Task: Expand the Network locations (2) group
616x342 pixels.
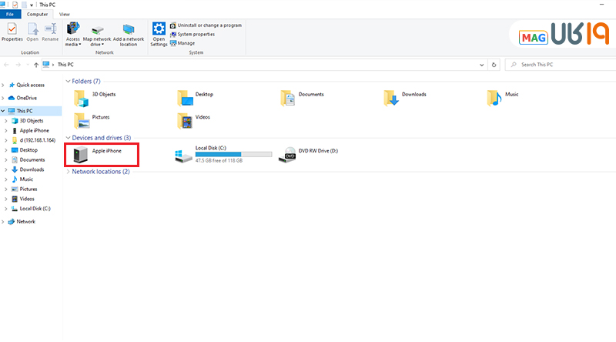Action: coord(69,172)
